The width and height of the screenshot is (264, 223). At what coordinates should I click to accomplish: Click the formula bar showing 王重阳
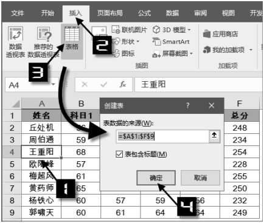[199, 85]
